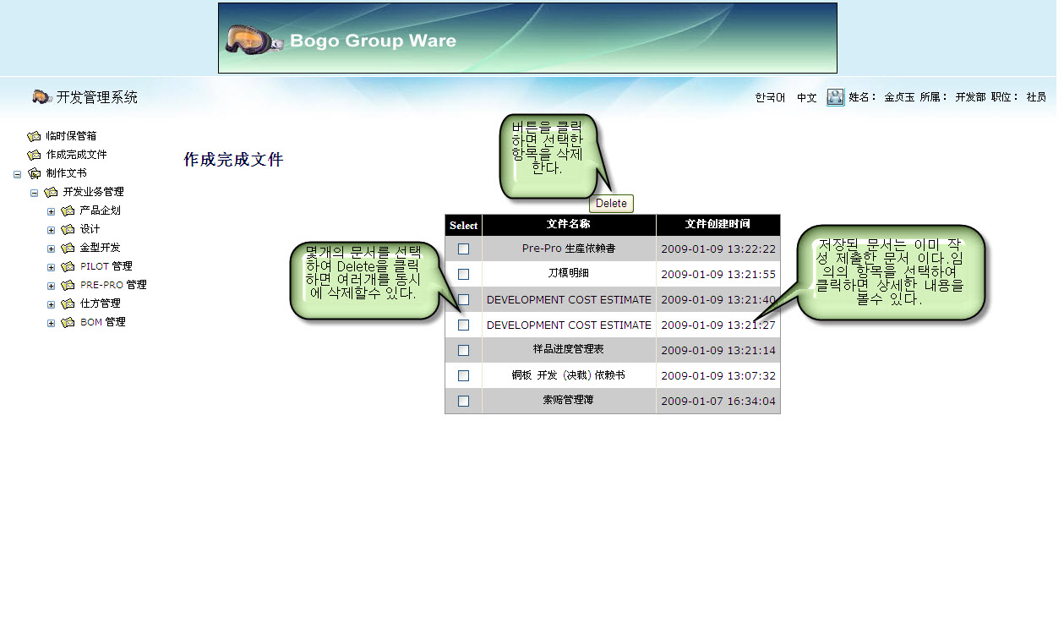This screenshot has width=1064, height=634.
Task: Switch language to 한국어
Action: pos(769,98)
